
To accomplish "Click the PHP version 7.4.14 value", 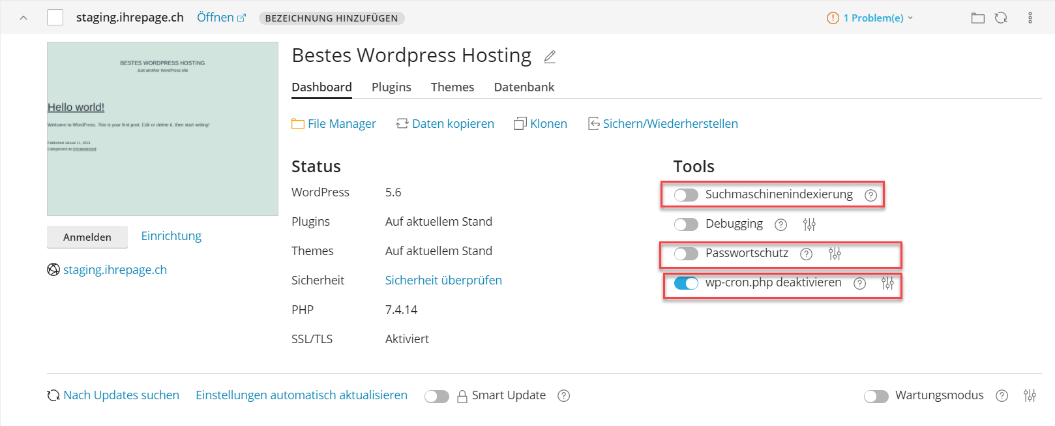I will (401, 310).
